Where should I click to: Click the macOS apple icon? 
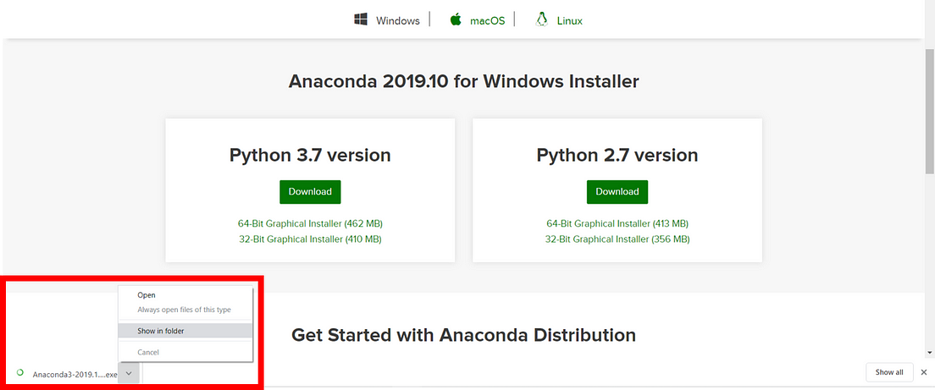pos(456,19)
